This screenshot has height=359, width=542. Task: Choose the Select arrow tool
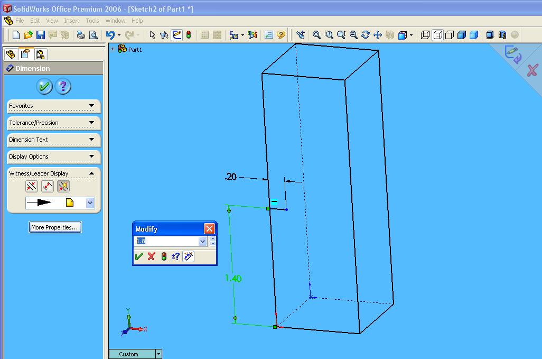tap(152, 35)
